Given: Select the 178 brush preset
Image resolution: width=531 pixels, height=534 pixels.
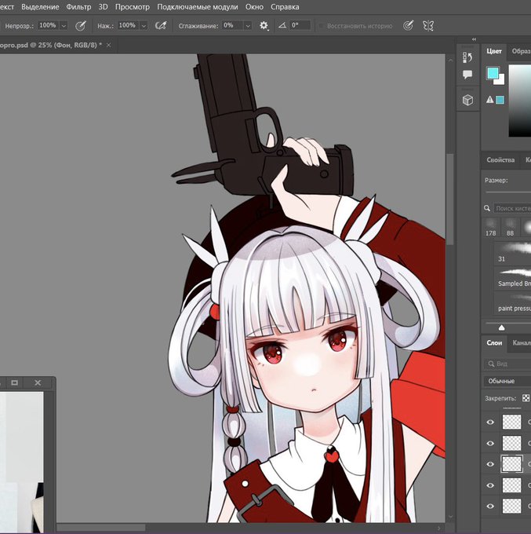Looking at the screenshot, I should click(x=490, y=228).
